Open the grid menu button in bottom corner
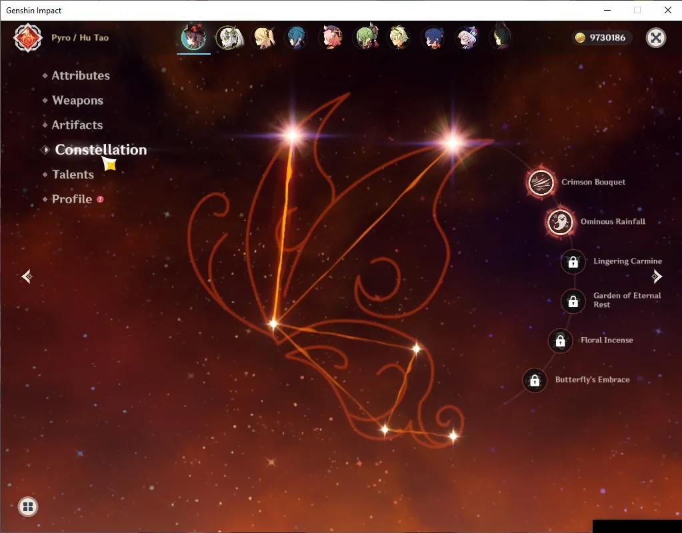Image resolution: width=682 pixels, height=533 pixels. 28,506
